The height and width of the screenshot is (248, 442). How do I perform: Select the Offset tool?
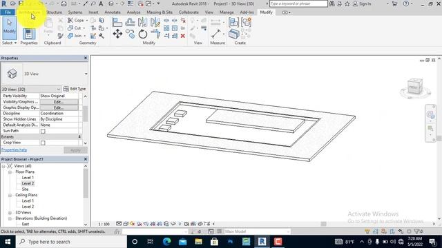(x=130, y=22)
